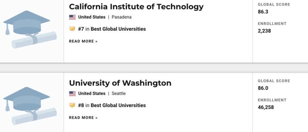308x132 pixels.
Task: Click Best Global Universities link for rank #8
Action: coord(118,105)
